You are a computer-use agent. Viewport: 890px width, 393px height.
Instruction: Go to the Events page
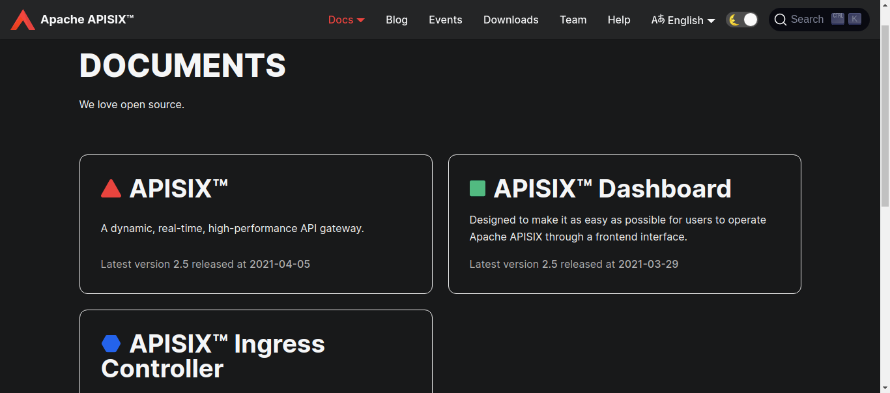pos(446,20)
